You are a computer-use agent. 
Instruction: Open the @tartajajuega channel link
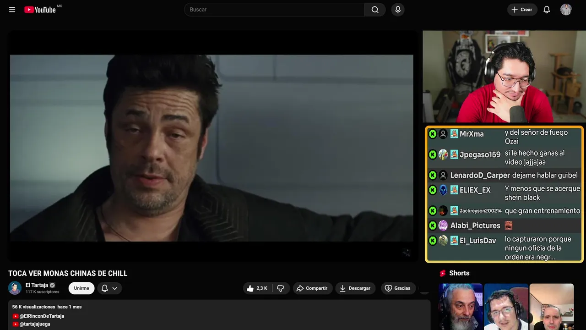[x=35, y=324]
